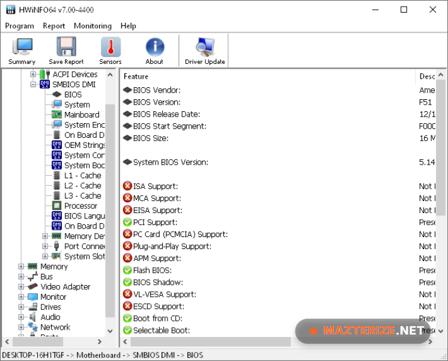Click the details panel scroll-up arrow

(x=441, y=75)
